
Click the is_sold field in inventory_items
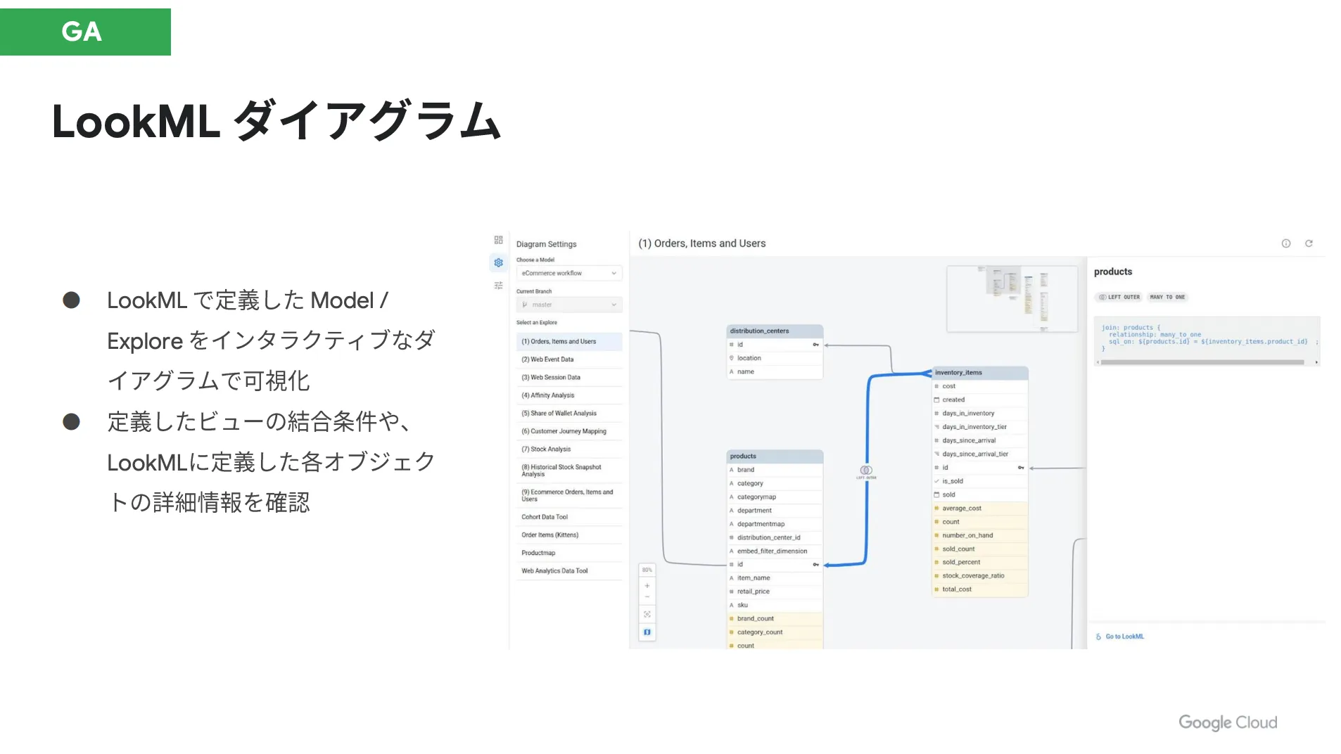point(980,481)
